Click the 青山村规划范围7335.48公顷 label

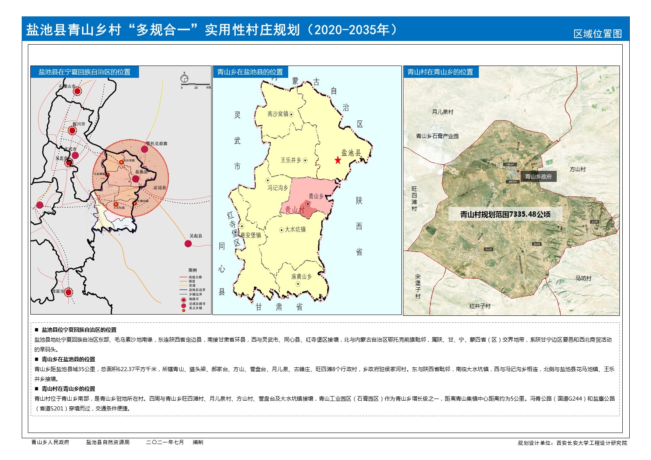[505, 214]
